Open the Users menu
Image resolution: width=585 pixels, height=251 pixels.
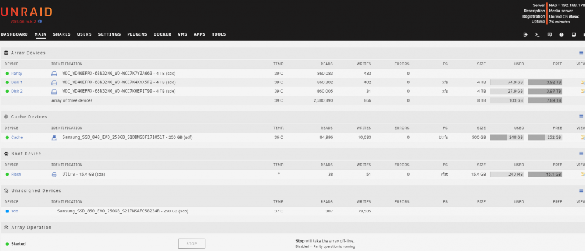84,34
